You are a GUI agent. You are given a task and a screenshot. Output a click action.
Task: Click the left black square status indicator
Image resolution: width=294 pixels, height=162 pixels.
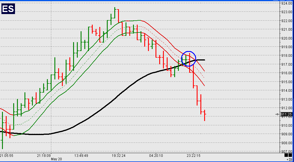(x=286, y=155)
